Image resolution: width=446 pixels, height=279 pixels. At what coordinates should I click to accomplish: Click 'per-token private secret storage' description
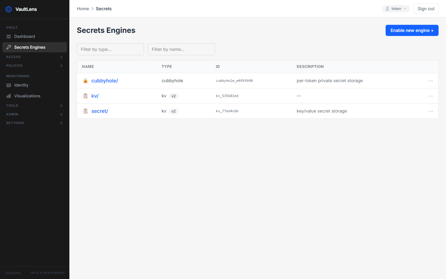tap(330, 81)
